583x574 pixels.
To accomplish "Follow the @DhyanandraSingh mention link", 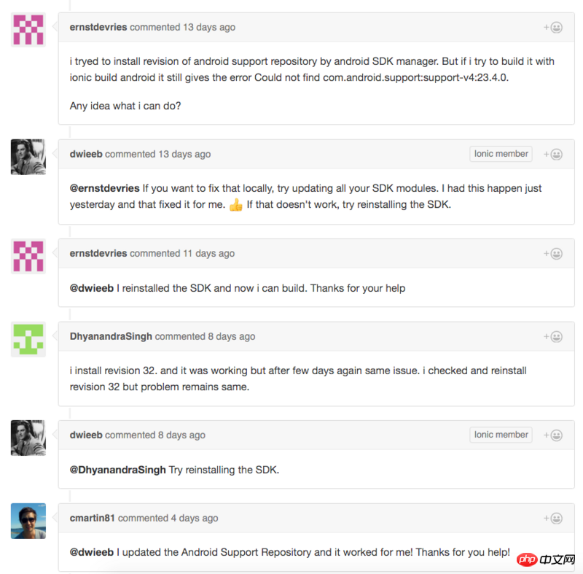I will pos(117,470).
